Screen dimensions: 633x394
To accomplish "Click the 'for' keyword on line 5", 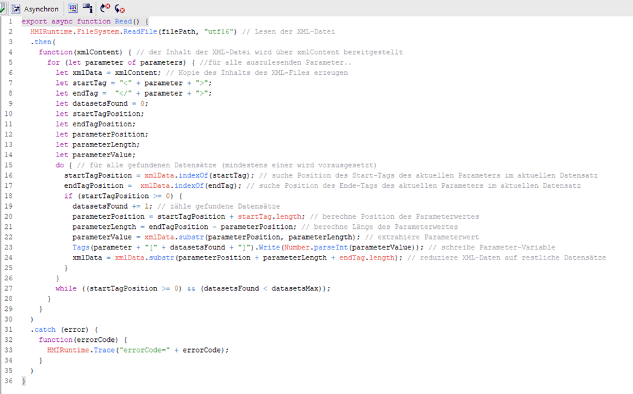I will point(54,62).
